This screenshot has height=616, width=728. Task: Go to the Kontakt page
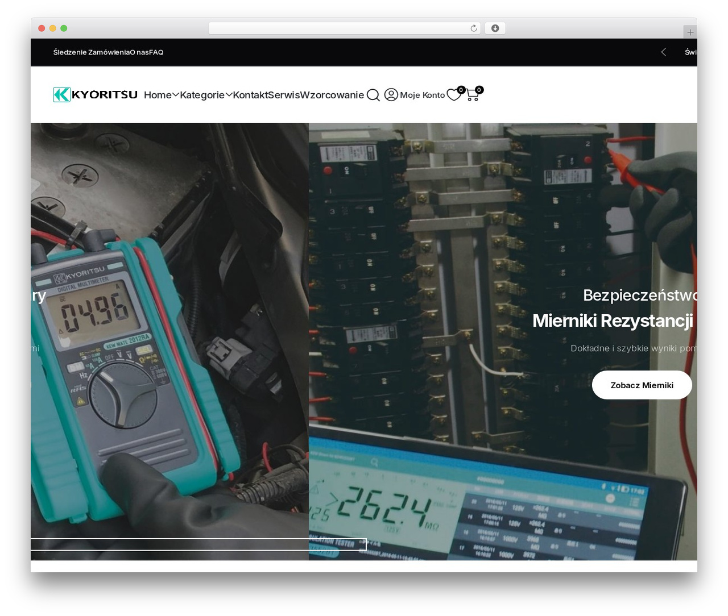coord(250,95)
